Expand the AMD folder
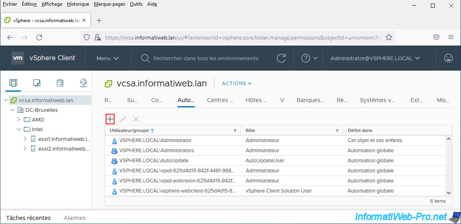The image size is (461, 224). [19, 119]
